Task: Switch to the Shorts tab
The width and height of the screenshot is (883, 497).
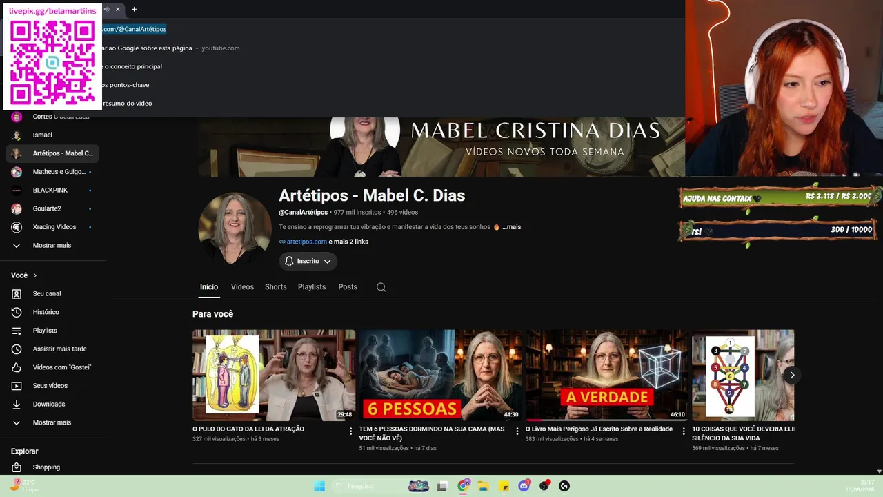Action: (276, 287)
